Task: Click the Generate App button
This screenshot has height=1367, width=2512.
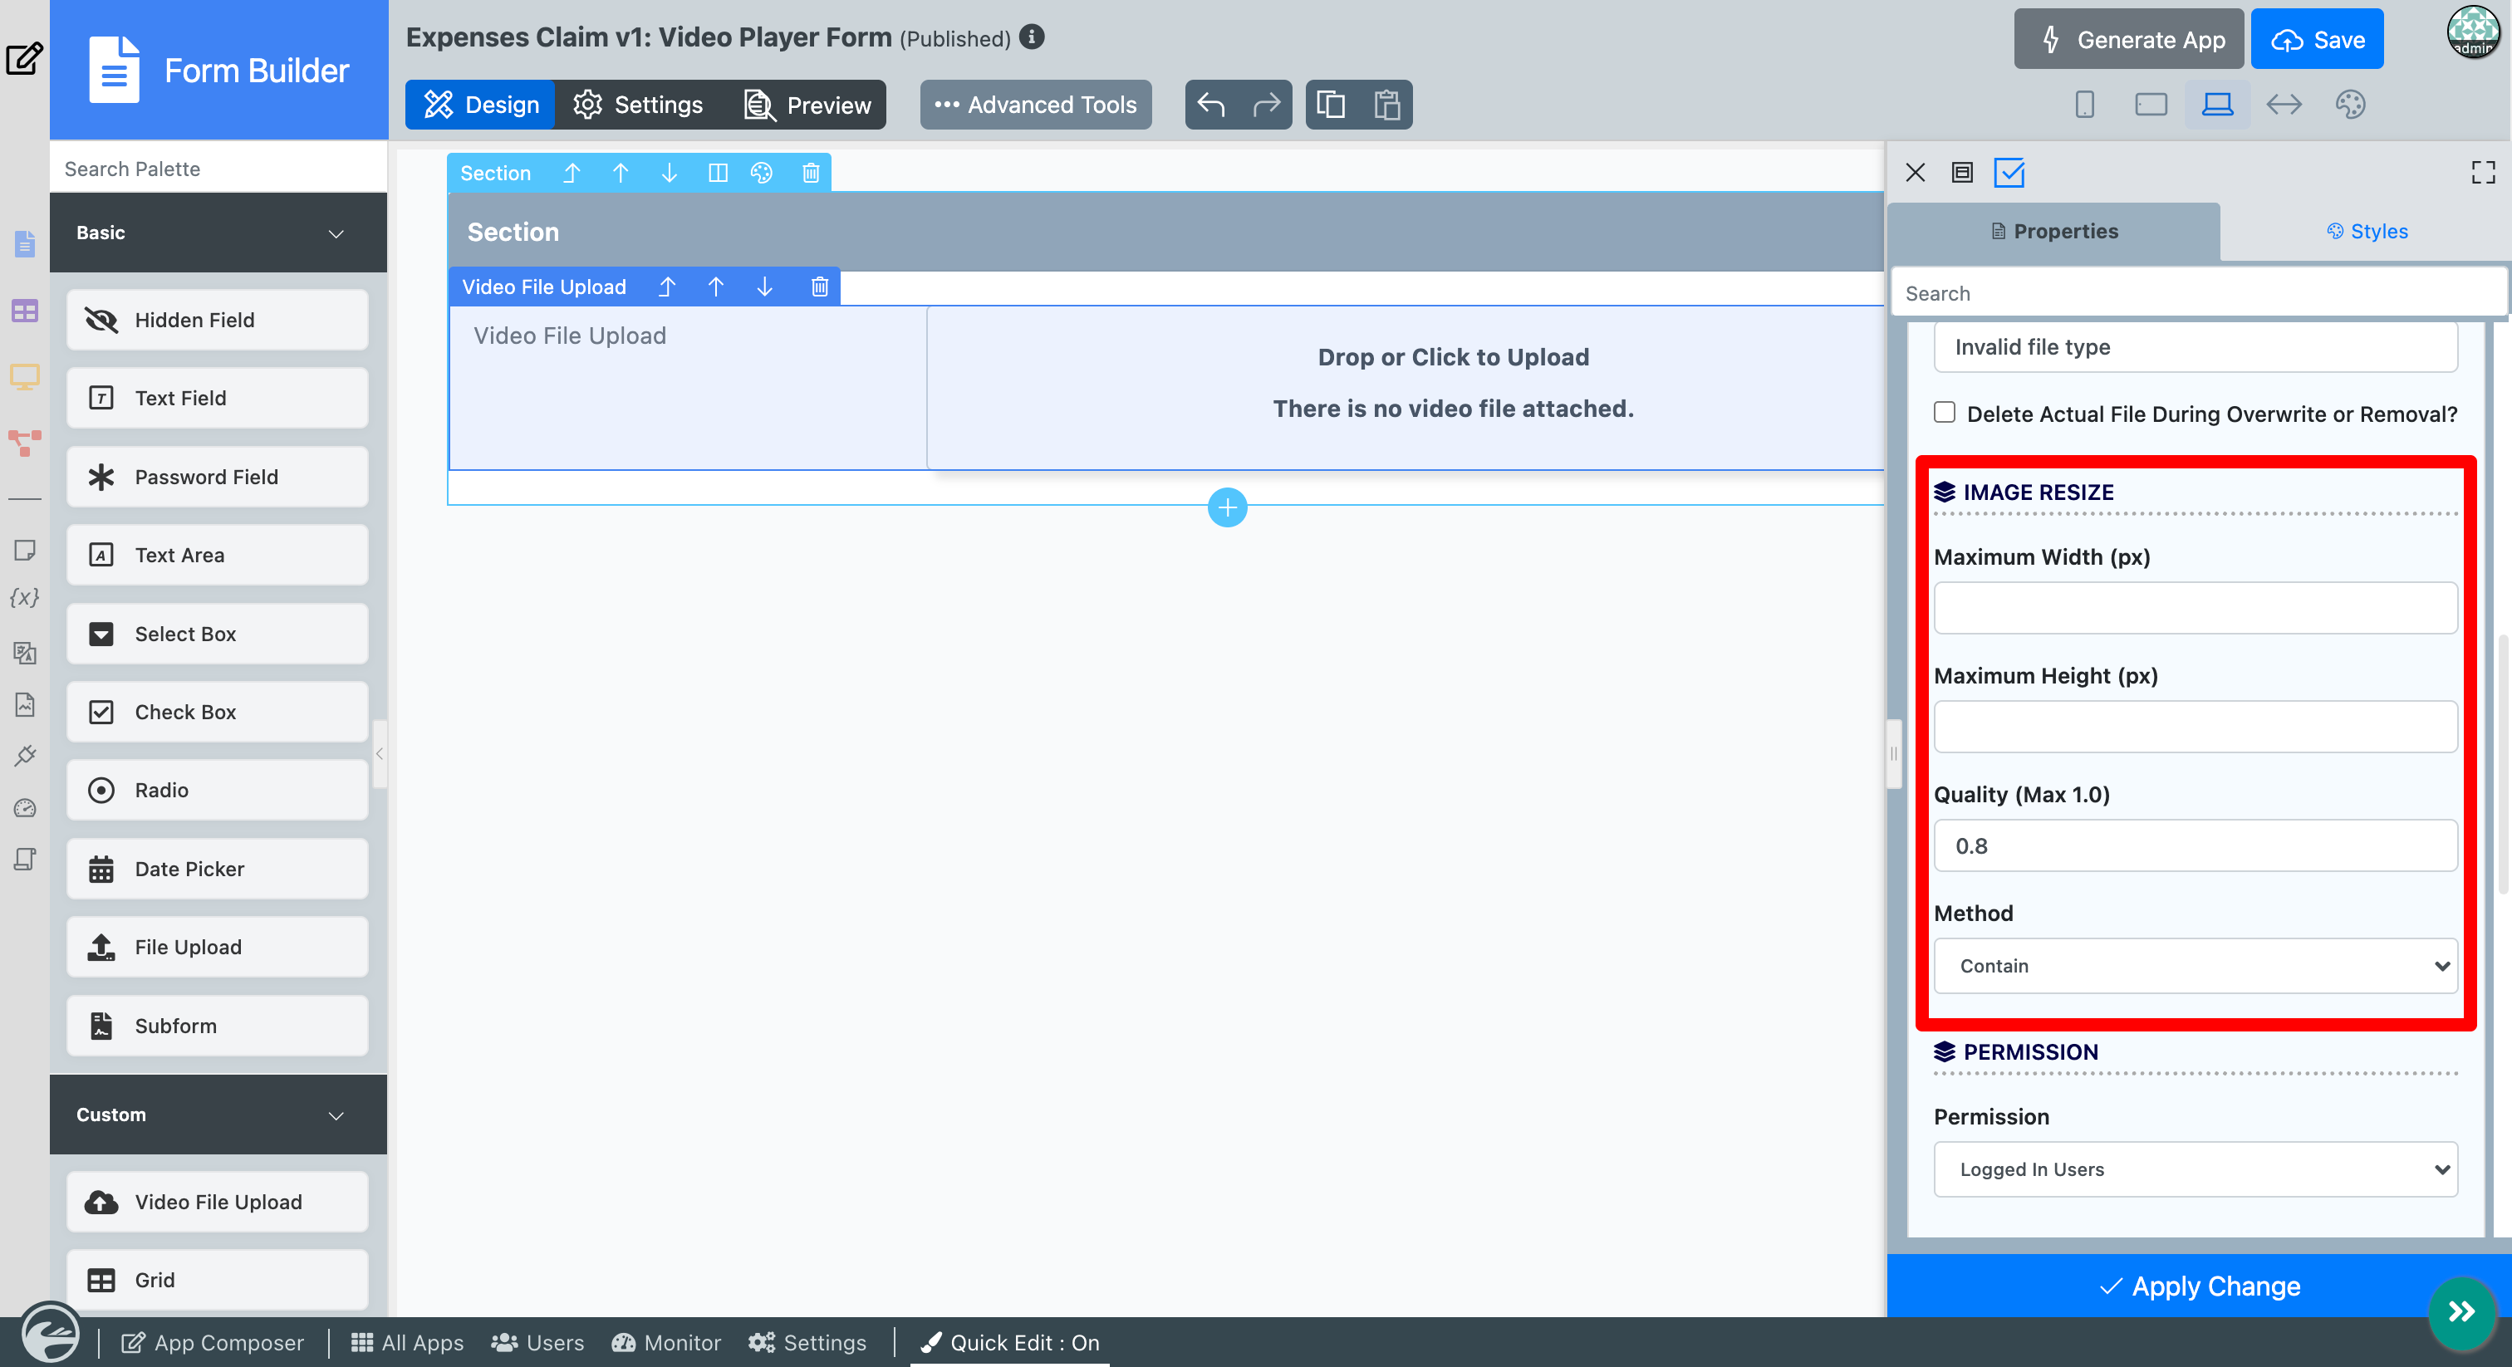Action: (x=2129, y=39)
